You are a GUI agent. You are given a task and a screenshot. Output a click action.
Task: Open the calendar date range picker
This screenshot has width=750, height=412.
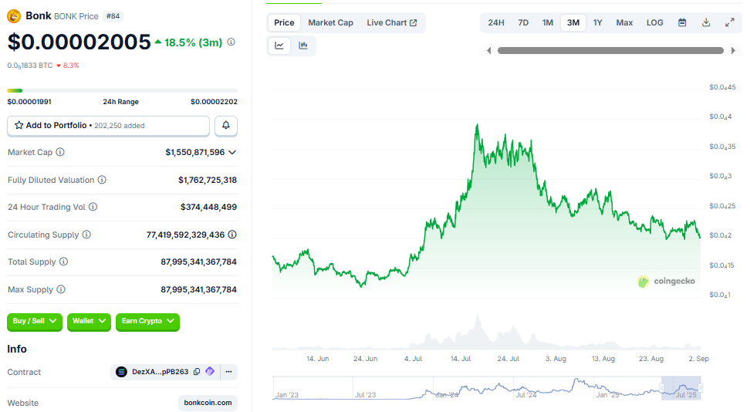[682, 22]
